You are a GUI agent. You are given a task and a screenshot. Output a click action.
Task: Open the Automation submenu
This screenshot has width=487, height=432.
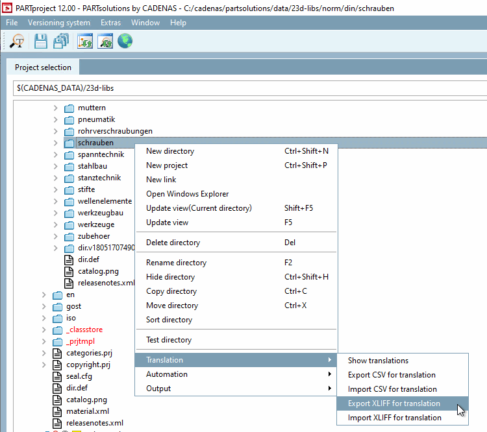(x=167, y=374)
